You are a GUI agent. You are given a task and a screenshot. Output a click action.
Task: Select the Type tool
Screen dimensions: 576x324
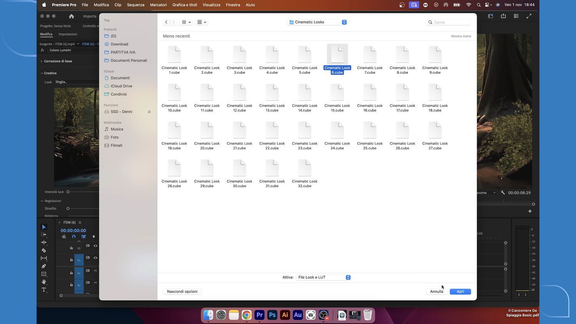coord(44,290)
